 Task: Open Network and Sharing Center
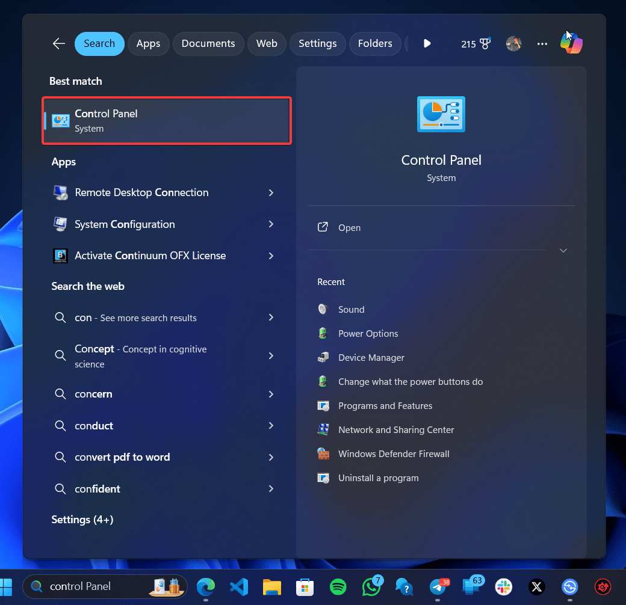(x=396, y=429)
